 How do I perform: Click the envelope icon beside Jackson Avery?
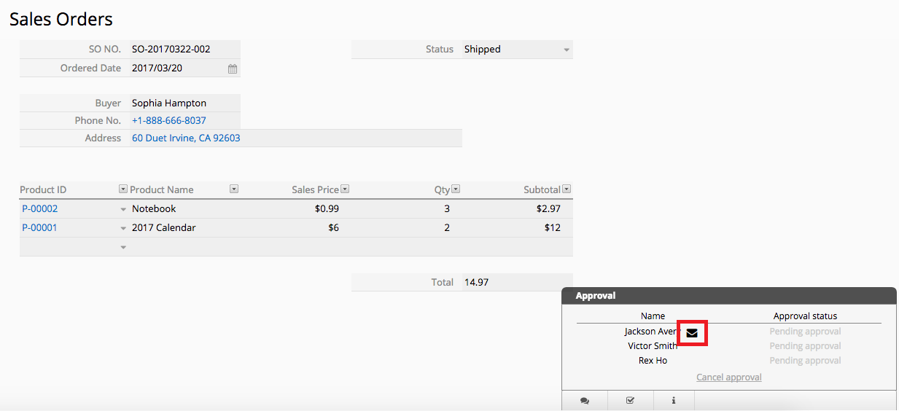click(x=692, y=333)
